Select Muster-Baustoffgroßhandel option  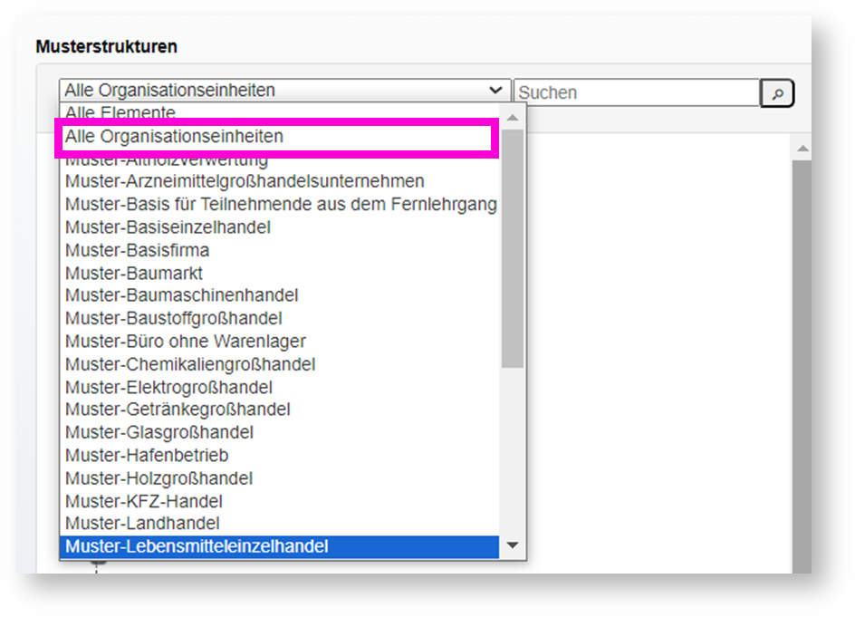coord(173,318)
